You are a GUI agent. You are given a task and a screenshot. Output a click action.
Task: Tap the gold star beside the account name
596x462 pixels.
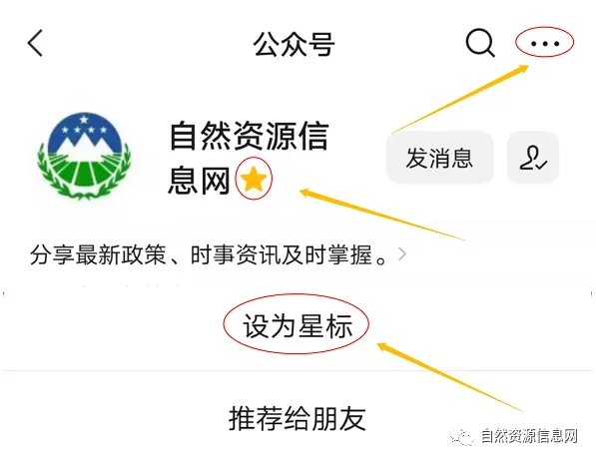(x=254, y=179)
